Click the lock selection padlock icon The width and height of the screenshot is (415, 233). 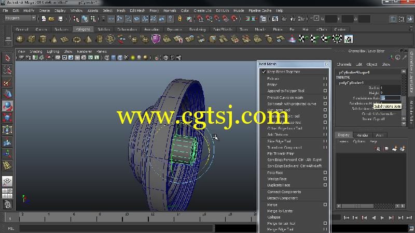(179, 19)
